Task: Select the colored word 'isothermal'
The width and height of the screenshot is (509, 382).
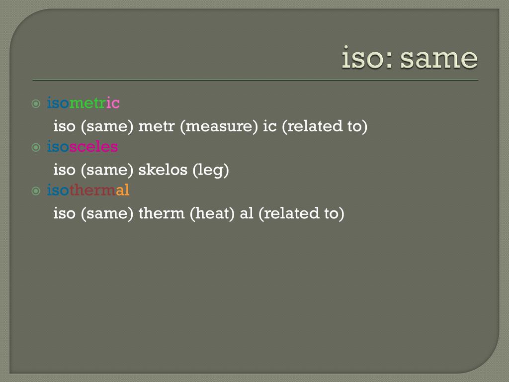Action: point(88,190)
